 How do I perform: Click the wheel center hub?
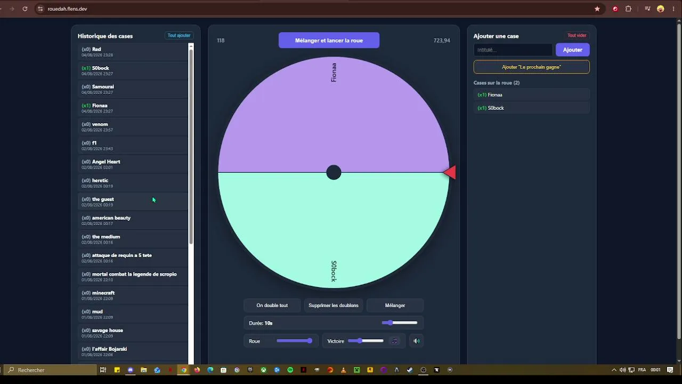(334, 172)
